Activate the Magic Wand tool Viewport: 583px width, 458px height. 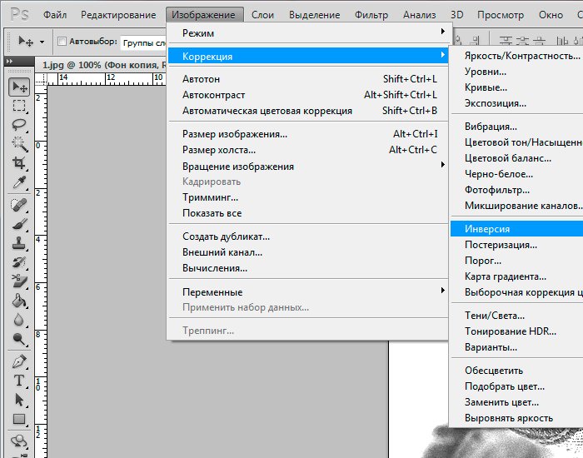tap(19, 144)
